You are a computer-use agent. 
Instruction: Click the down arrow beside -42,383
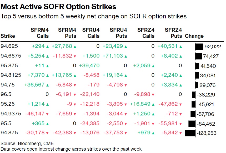(75, 133)
